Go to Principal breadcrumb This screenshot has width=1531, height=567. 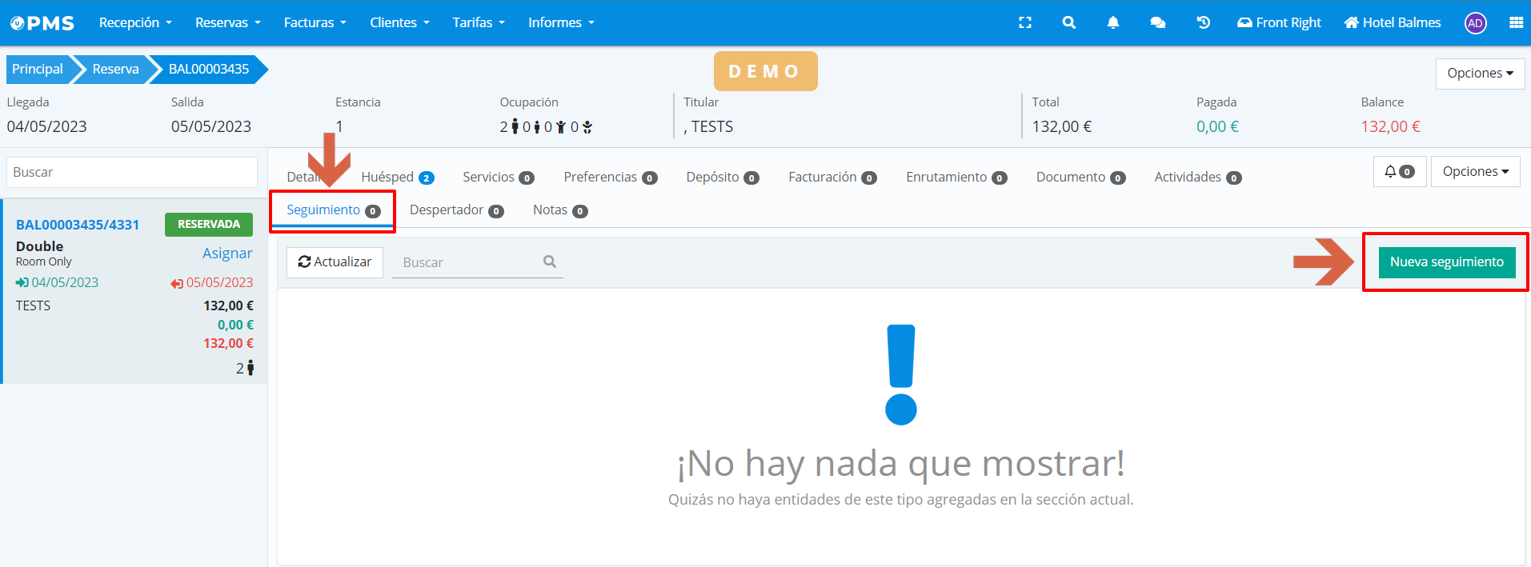tap(38, 69)
